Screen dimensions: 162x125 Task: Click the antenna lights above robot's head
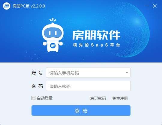click(53, 20)
